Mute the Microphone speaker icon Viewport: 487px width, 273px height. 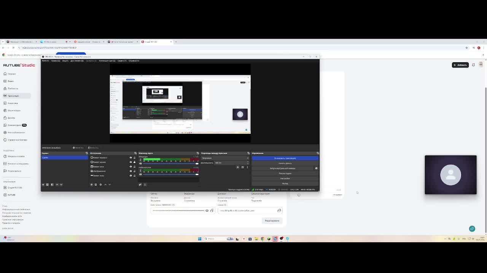(x=140, y=163)
